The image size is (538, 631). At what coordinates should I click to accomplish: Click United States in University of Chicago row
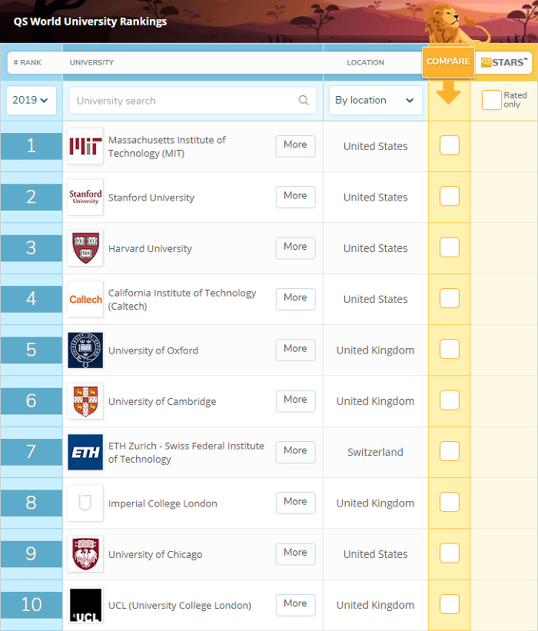[x=375, y=554]
